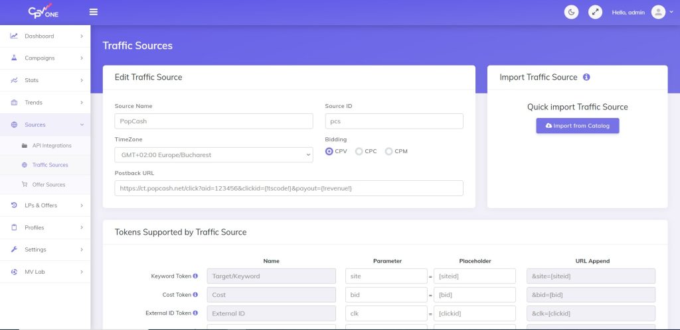Open the Dashboard menu item
This screenshot has height=330, width=680.
coord(45,36)
